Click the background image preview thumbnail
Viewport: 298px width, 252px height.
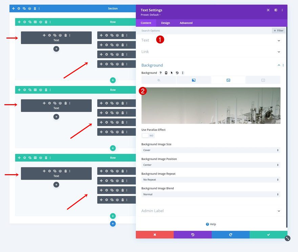[211, 106]
